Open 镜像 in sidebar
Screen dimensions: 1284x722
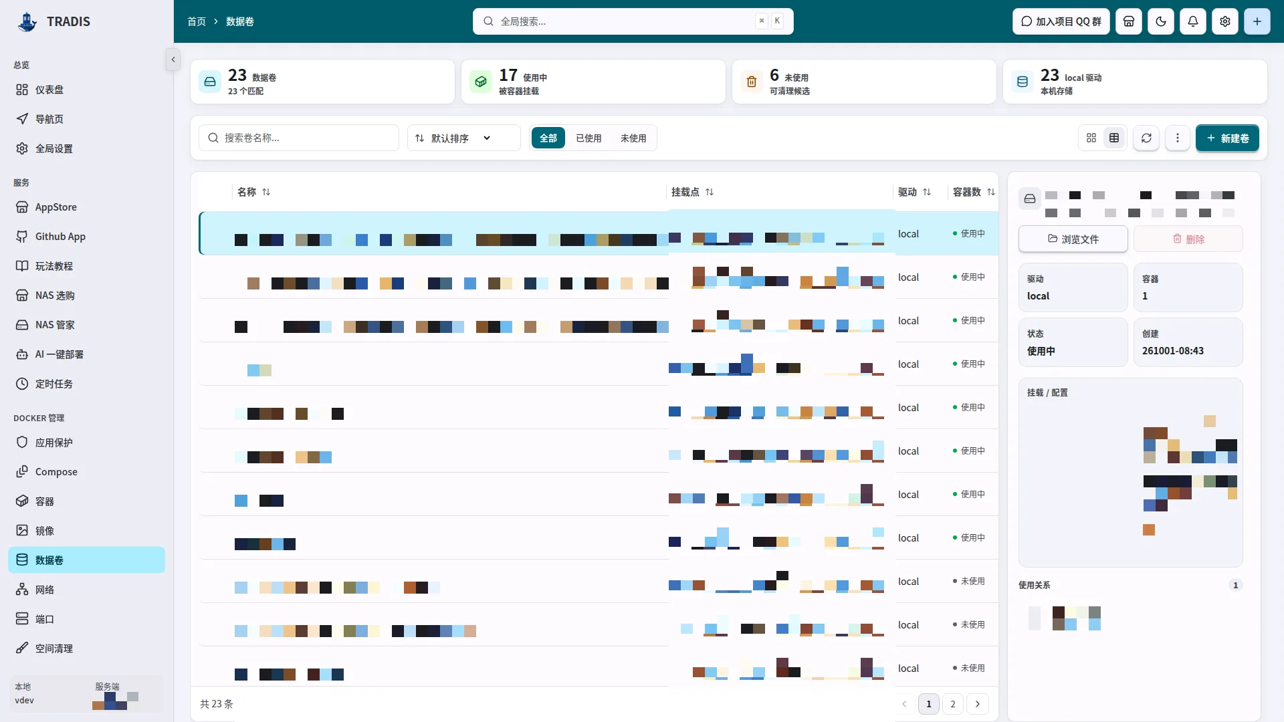click(86, 531)
